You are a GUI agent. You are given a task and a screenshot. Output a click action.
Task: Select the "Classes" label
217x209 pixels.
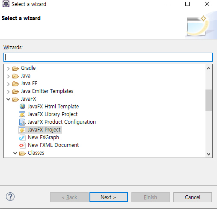tap(36, 153)
